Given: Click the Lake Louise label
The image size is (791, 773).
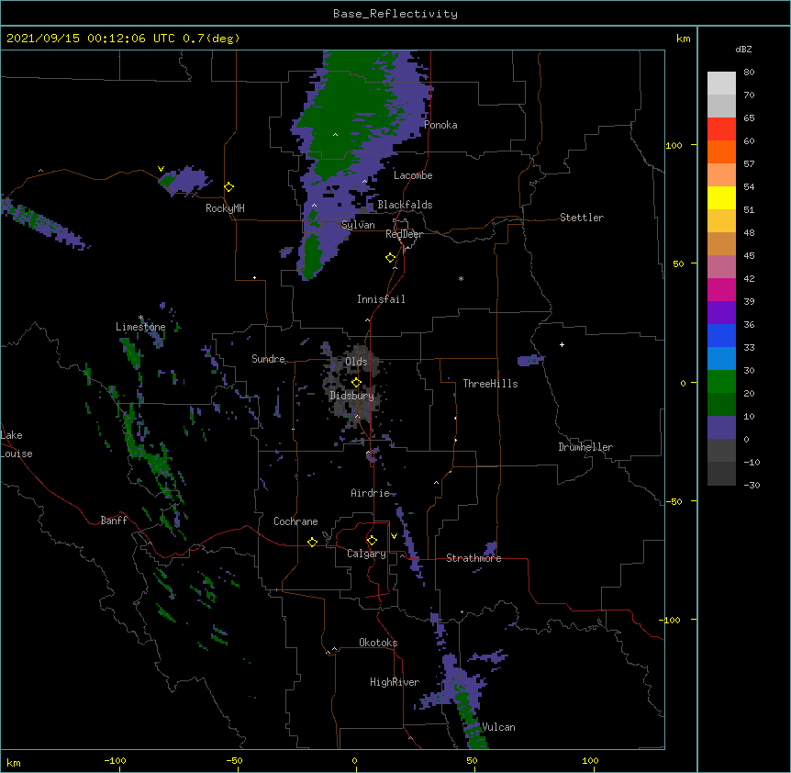Looking at the screenshot, I should (x=17, y=444).
